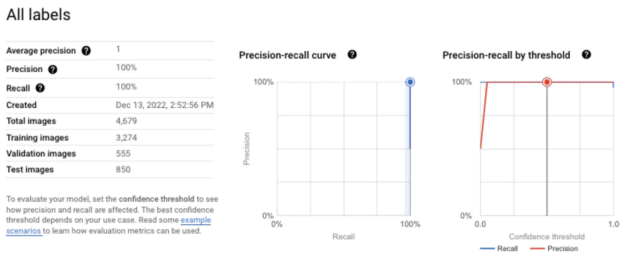Toggle the Recall series in the legend
Image resolution: width=635 pixels, height=260 pixels.
(x=508, y=248)
